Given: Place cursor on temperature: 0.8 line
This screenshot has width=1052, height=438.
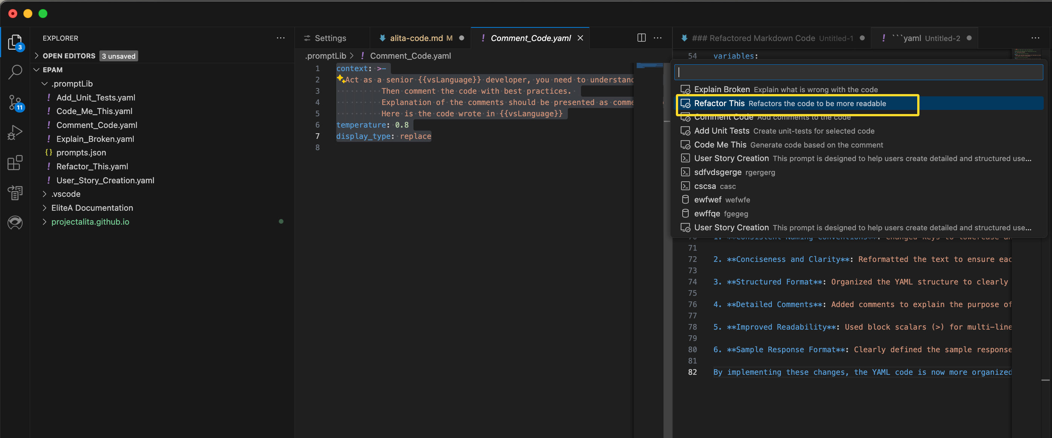Looking at the screenshot, I should [x=372, y=125].
